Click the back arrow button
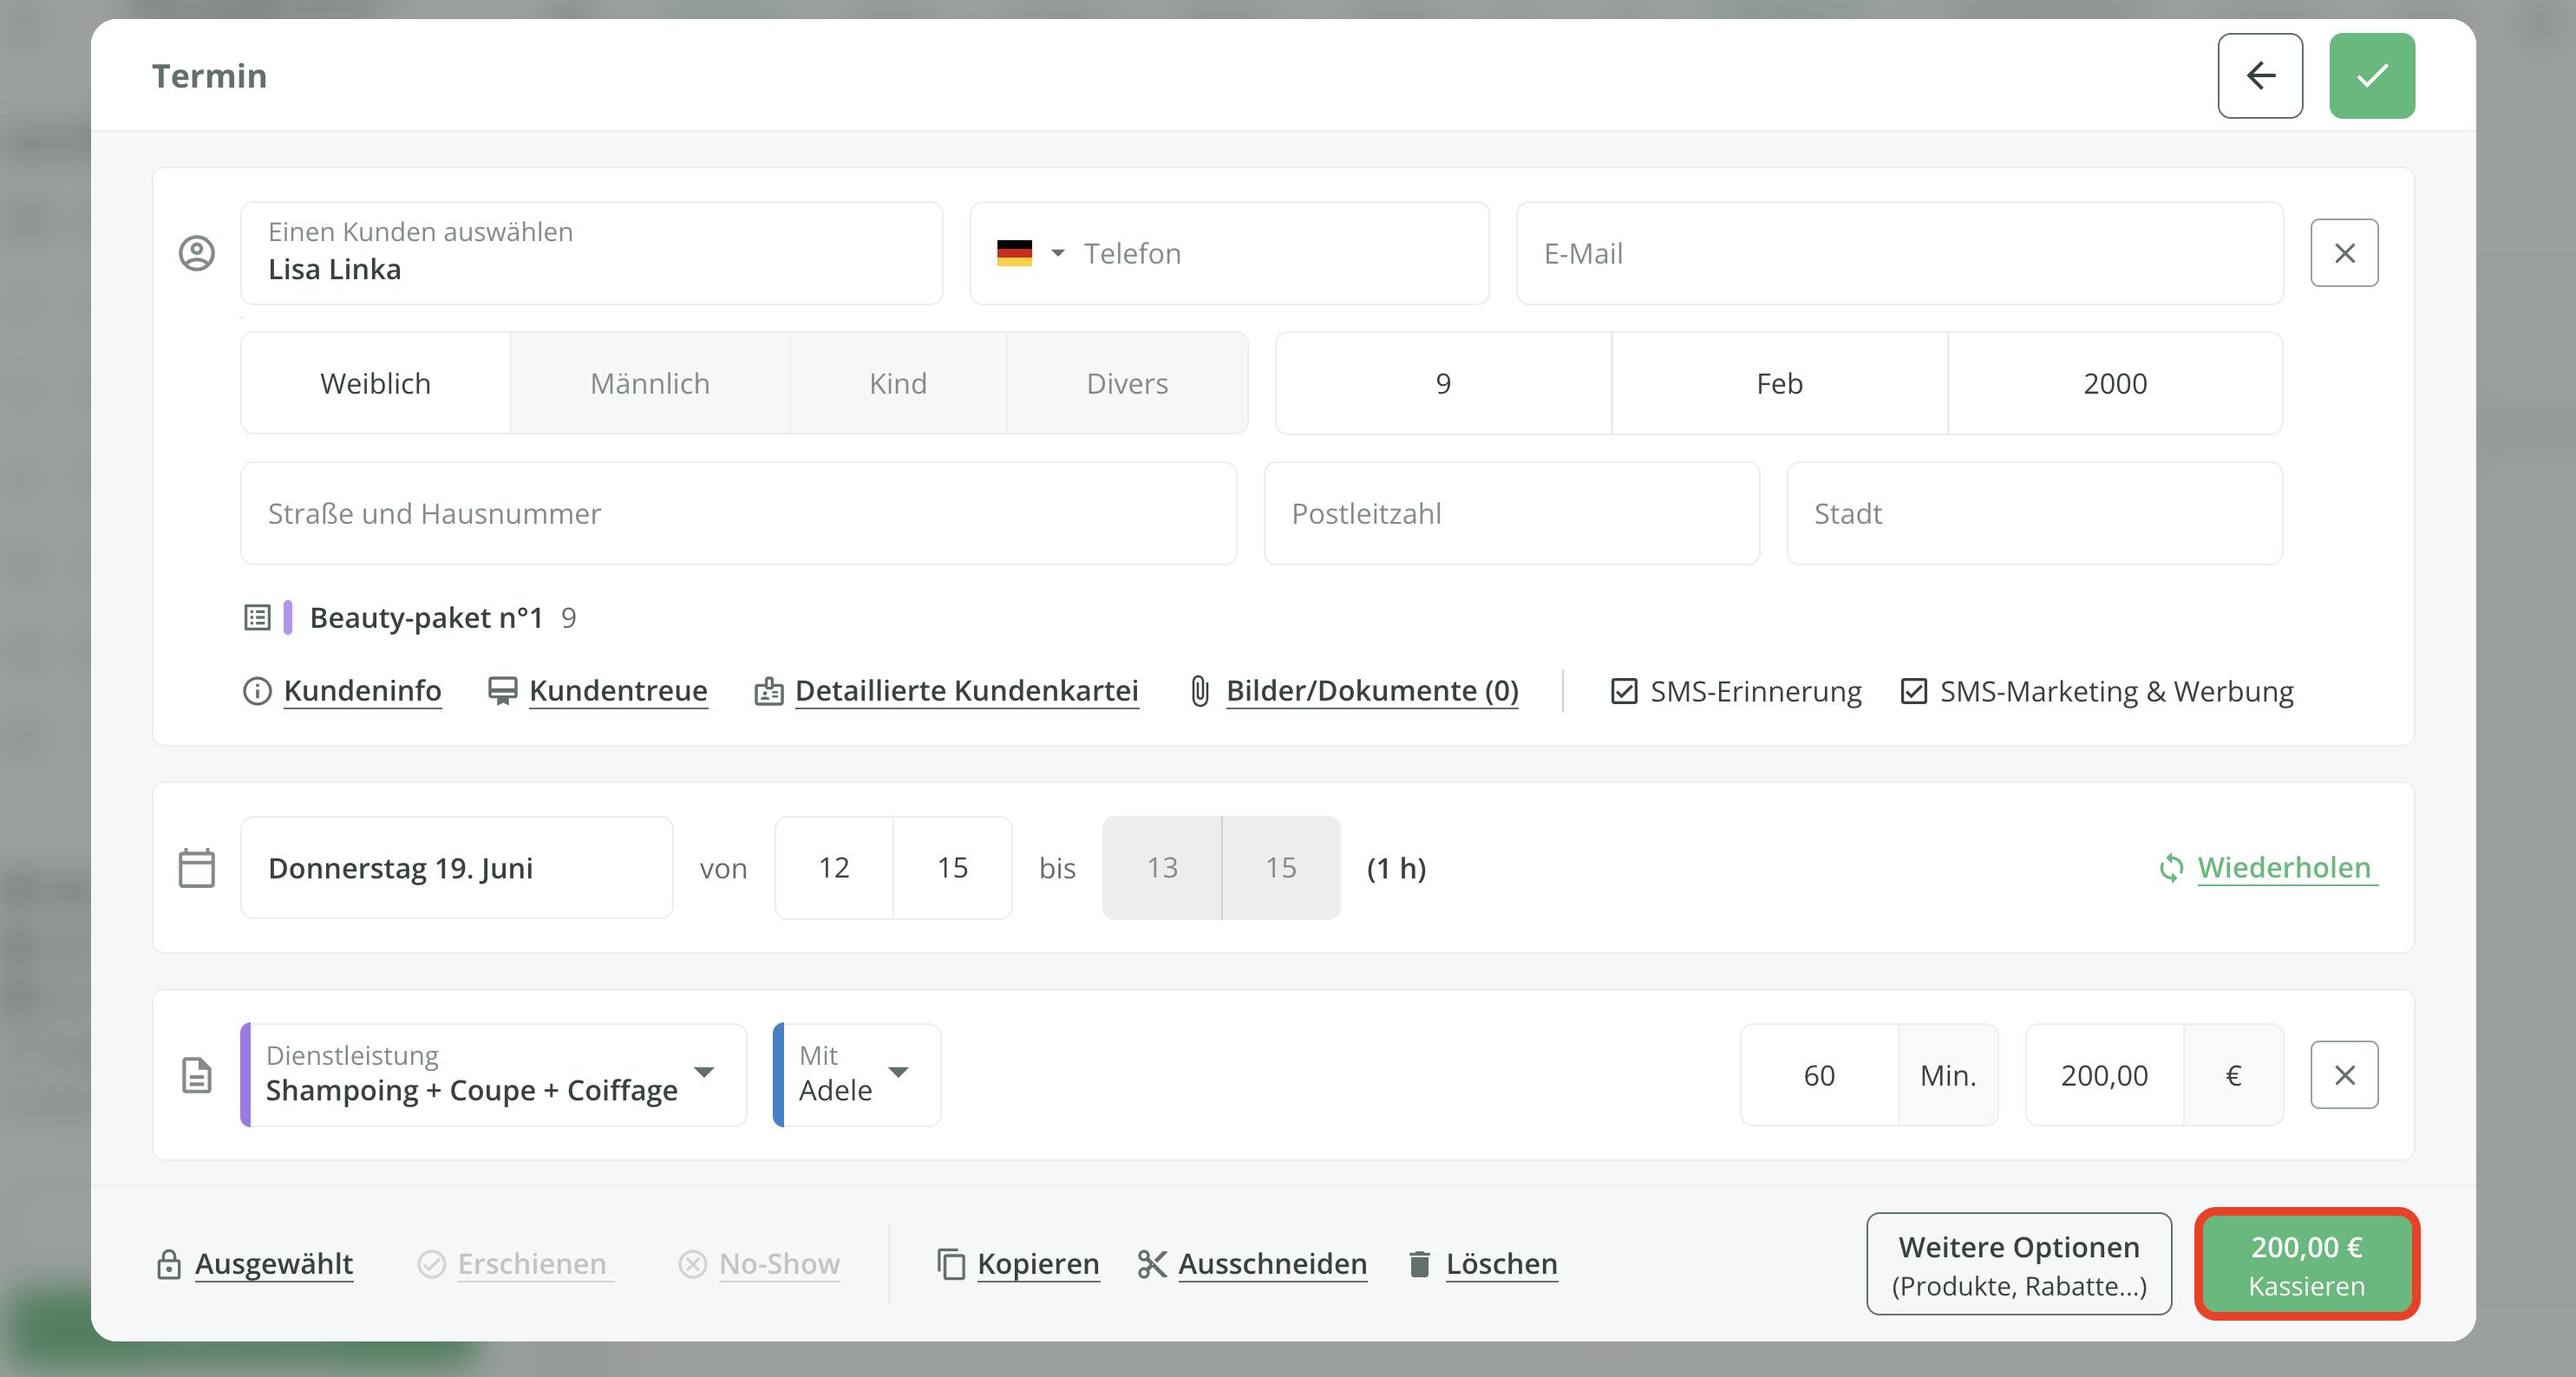 coord(2259,76)
